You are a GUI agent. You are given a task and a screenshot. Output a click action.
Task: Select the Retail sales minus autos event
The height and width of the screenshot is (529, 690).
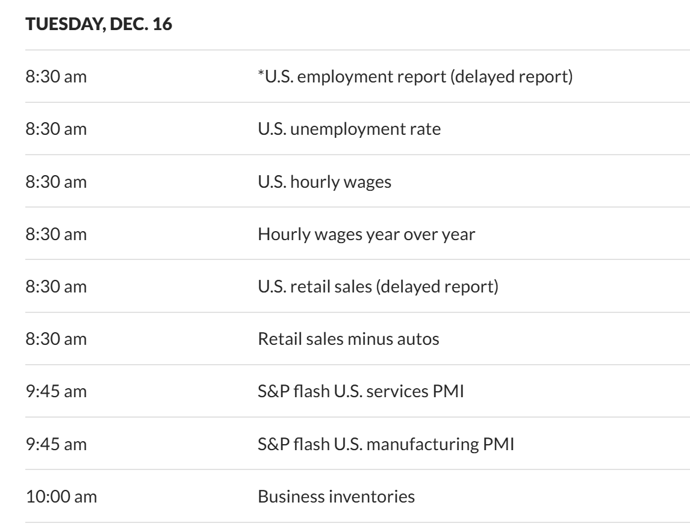coord(349,339)
